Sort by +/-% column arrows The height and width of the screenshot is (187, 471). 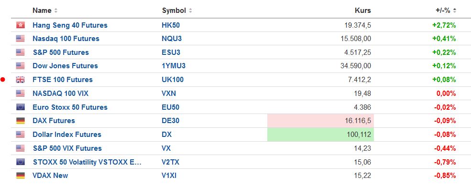coord(454,10)
